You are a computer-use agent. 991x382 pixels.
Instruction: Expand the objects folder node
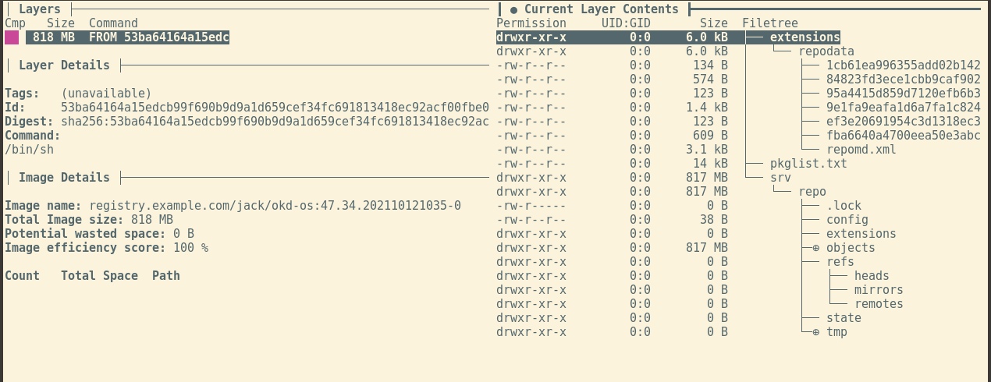coord(816,248)
